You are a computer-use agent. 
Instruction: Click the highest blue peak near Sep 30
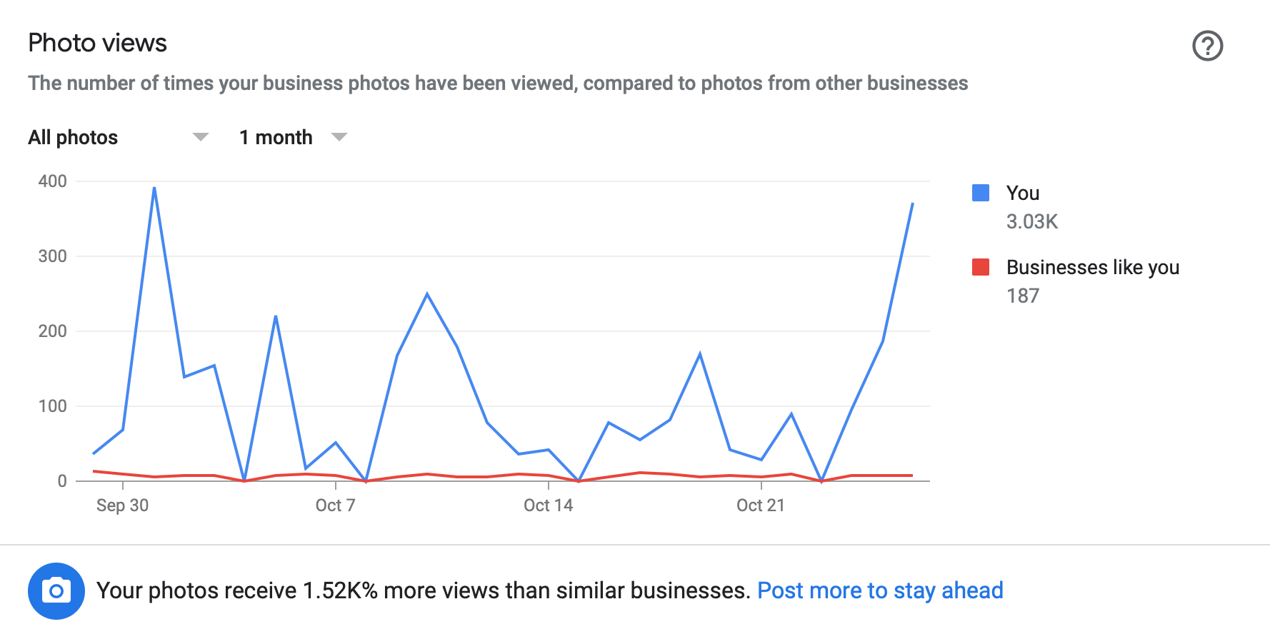(x=154, y=188)
